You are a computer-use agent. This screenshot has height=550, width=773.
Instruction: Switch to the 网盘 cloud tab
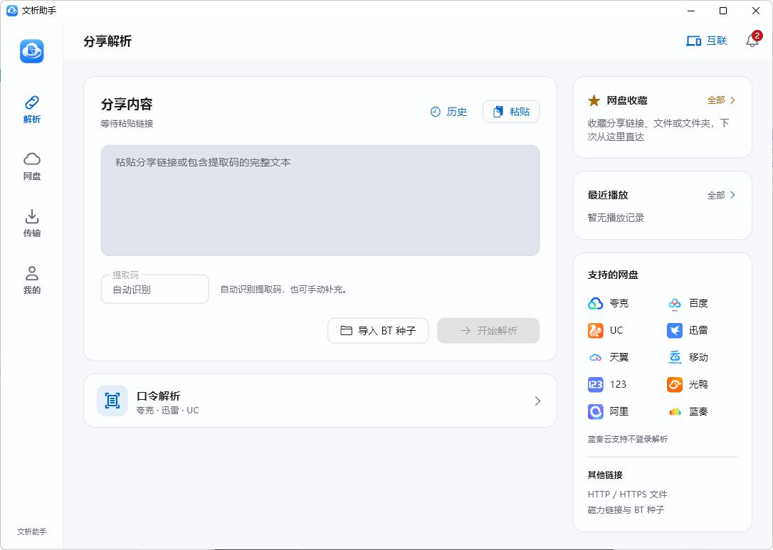pos(31,166)
